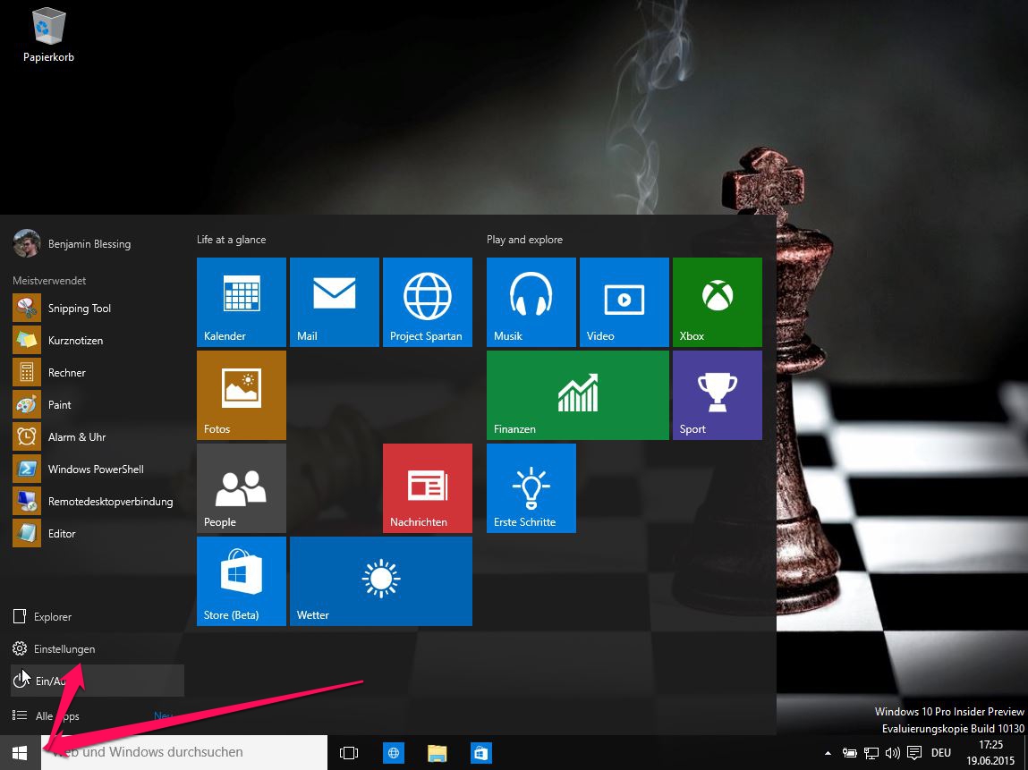1028x770 pixels.
Task: Start the Nachrichten app
Action: 427,487
